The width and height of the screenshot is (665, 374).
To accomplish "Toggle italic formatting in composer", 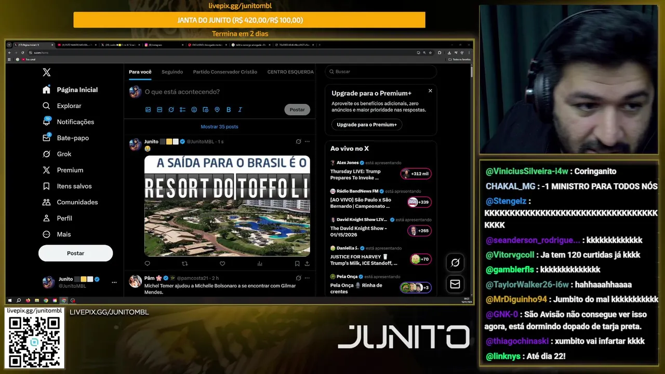I will pos(240,110).
